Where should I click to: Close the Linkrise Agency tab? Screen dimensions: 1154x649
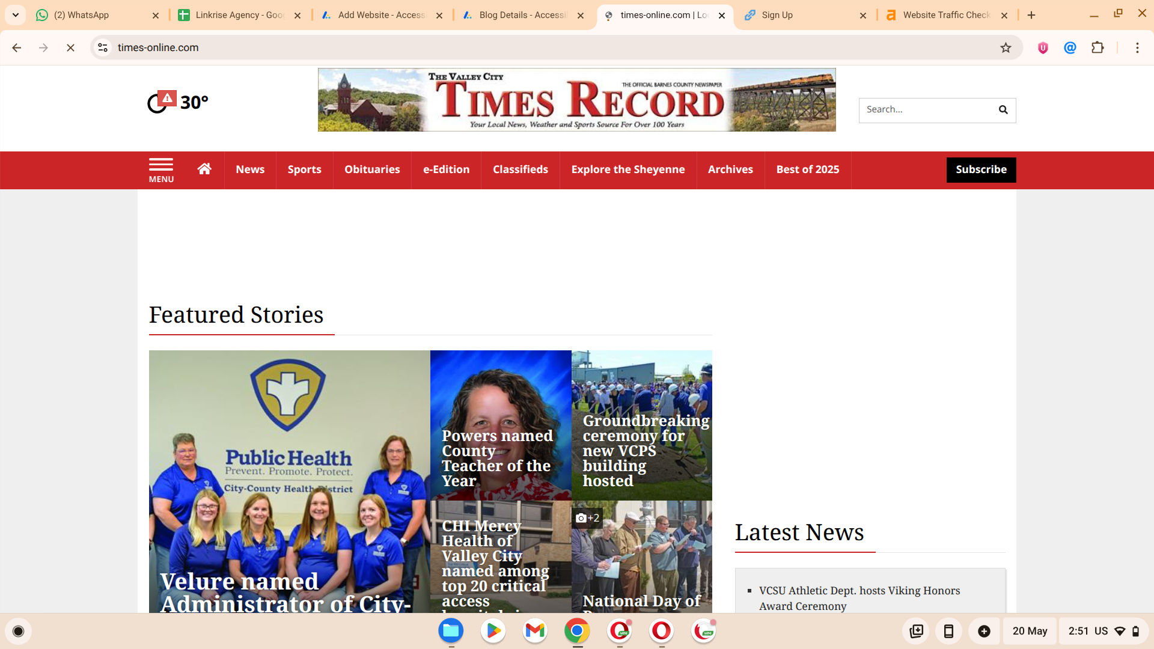(298, 16)
